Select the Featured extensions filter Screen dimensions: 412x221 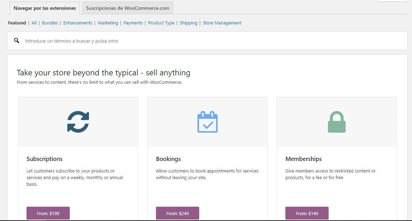17,23
